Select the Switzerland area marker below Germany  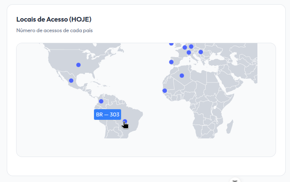189,53
